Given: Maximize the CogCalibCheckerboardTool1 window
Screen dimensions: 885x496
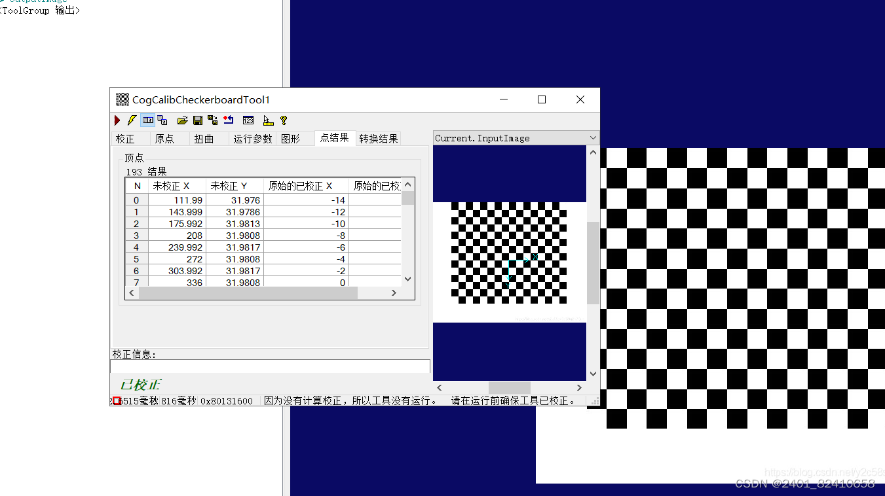Looking at the screenshot, I should tap(542, 99).
